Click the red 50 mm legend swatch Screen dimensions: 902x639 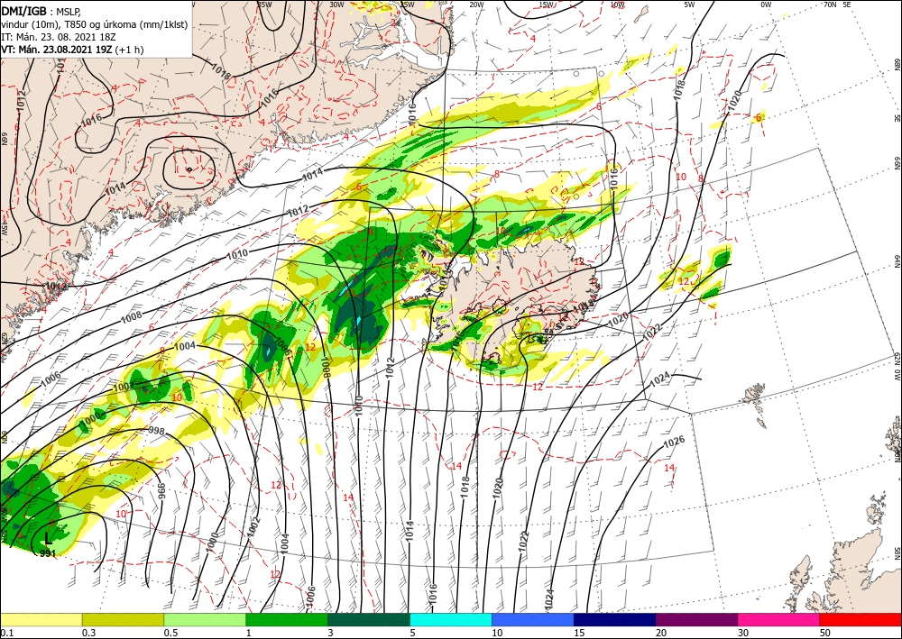click(861, 620)
